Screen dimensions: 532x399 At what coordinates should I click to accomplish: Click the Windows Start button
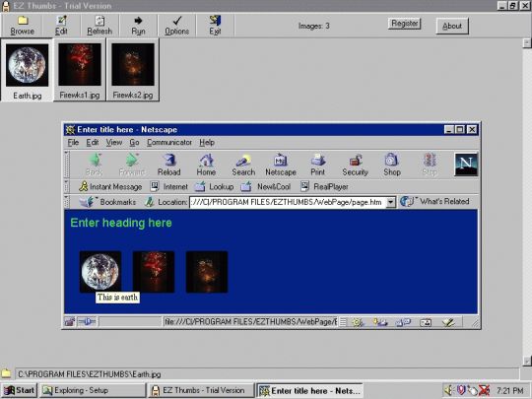(x=20, y=390)
